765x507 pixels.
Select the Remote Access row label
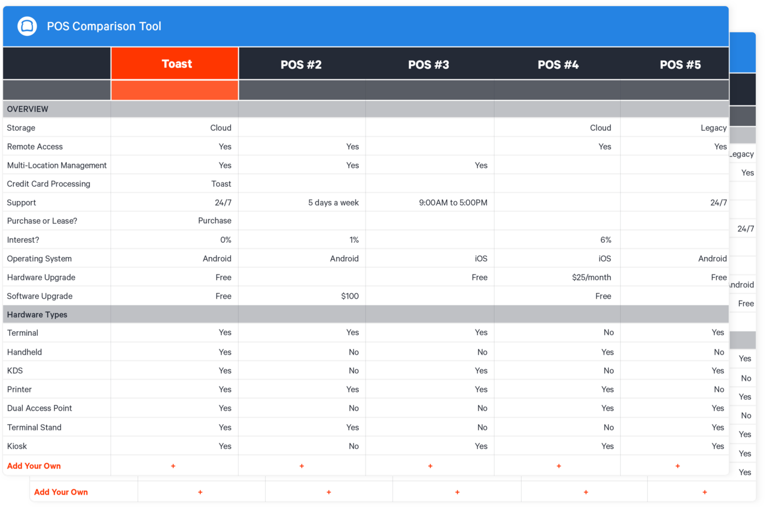click(35, 147)
